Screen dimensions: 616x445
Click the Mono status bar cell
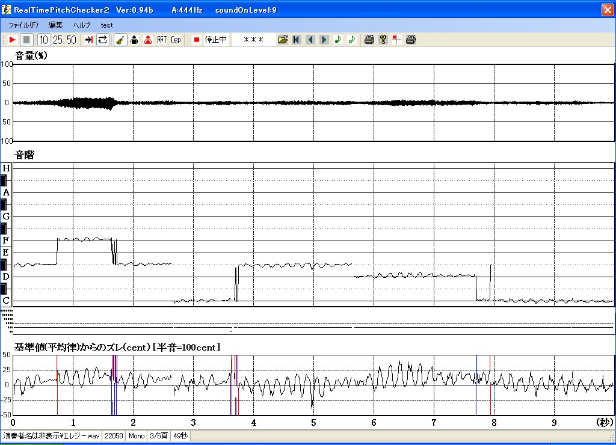point(137,436)
